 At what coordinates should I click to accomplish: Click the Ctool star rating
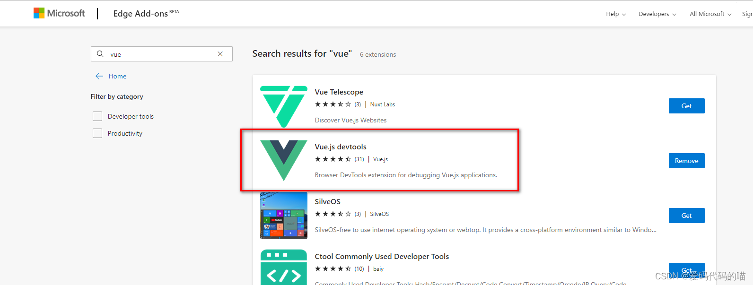(x=333, y=269)
